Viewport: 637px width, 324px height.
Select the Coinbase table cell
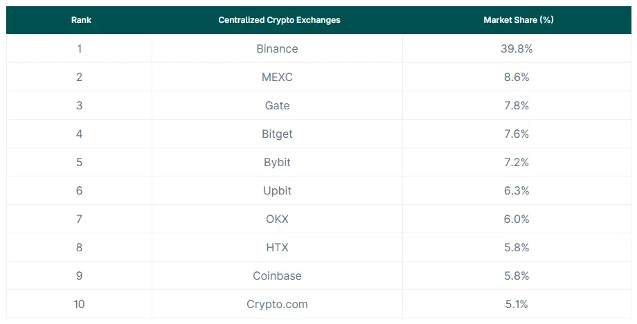tap(277, 276)
